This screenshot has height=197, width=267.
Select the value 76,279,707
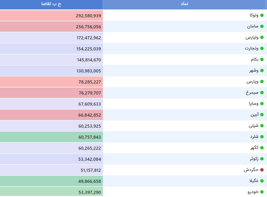[x=90, y=93]
